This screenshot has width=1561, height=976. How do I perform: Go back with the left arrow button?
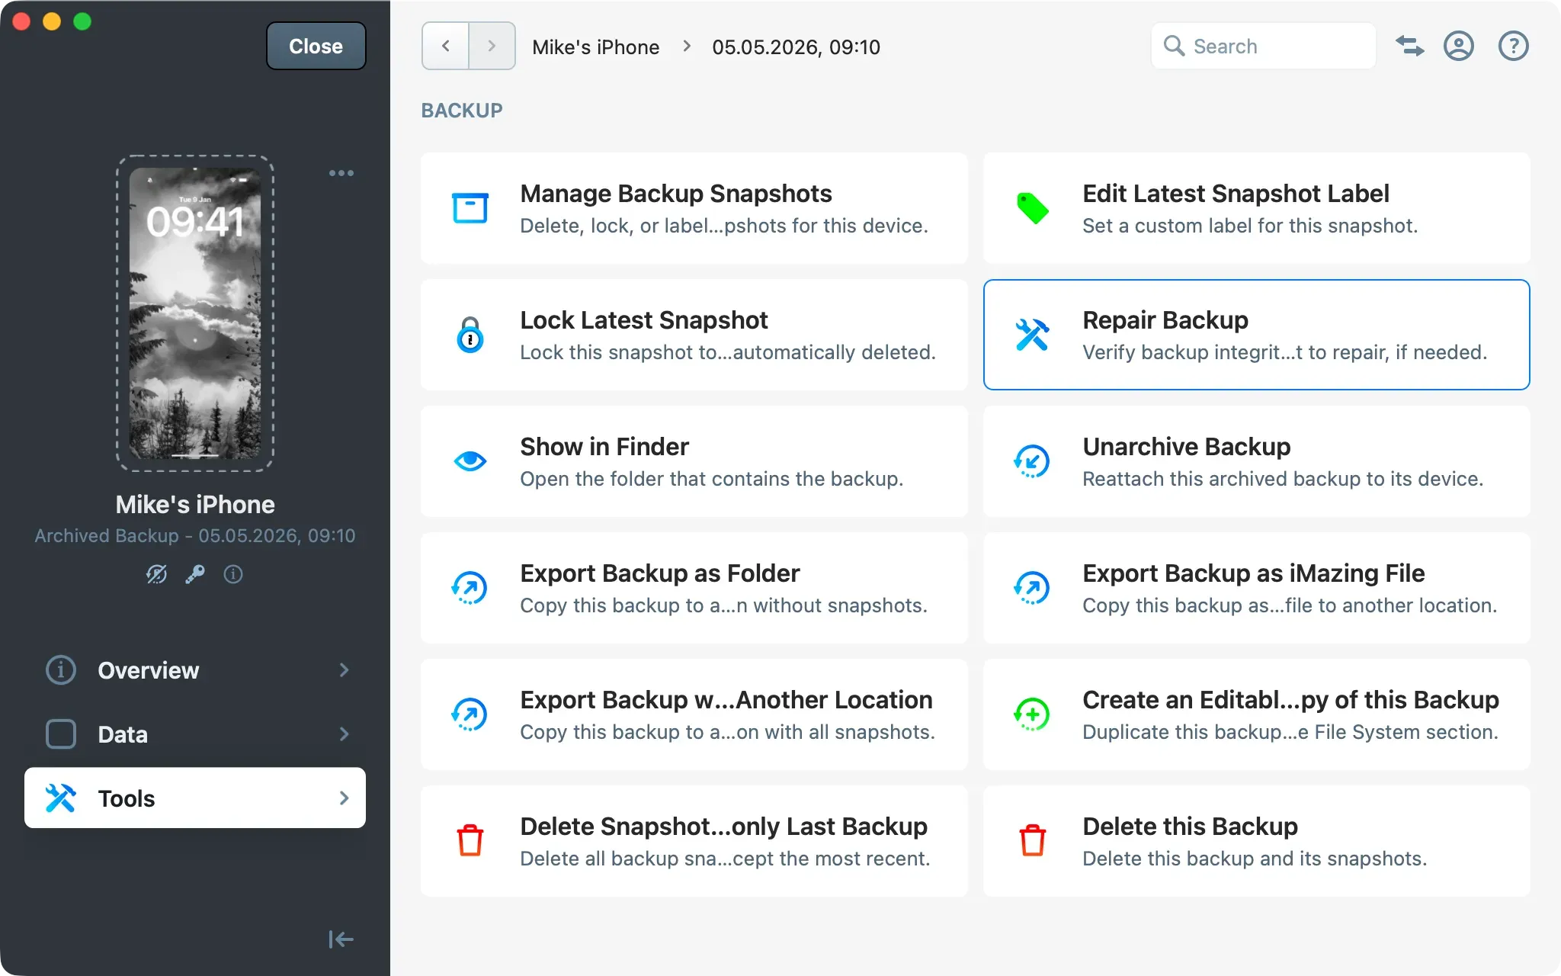445,46
